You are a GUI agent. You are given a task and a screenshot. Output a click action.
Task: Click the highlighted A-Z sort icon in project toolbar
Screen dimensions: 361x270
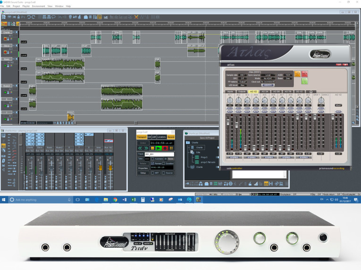(x=266, y=184)
